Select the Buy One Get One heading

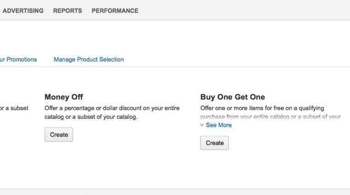click(x=232, y=97)
